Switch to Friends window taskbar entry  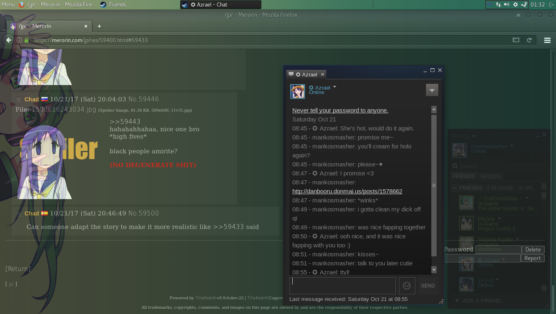[x=113, y=4]
